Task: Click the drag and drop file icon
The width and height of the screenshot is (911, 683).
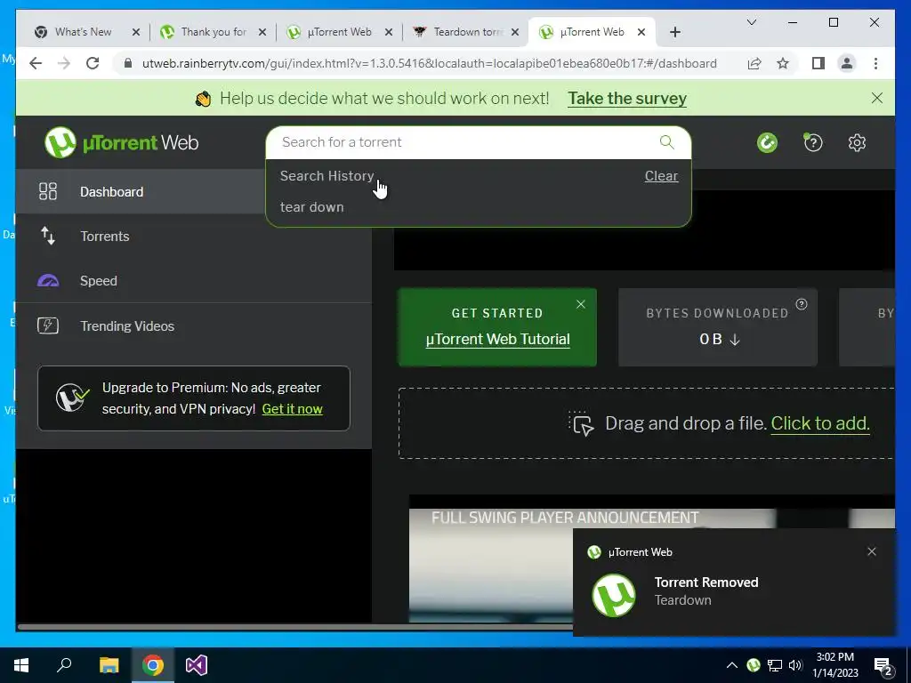Action: coord(581,423)
